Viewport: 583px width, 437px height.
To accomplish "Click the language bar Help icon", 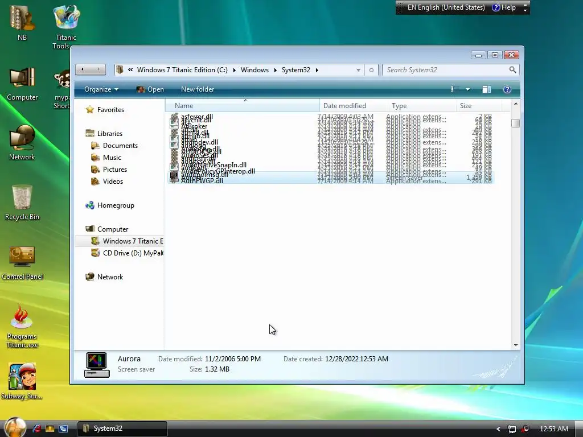I will coord(504,7).
